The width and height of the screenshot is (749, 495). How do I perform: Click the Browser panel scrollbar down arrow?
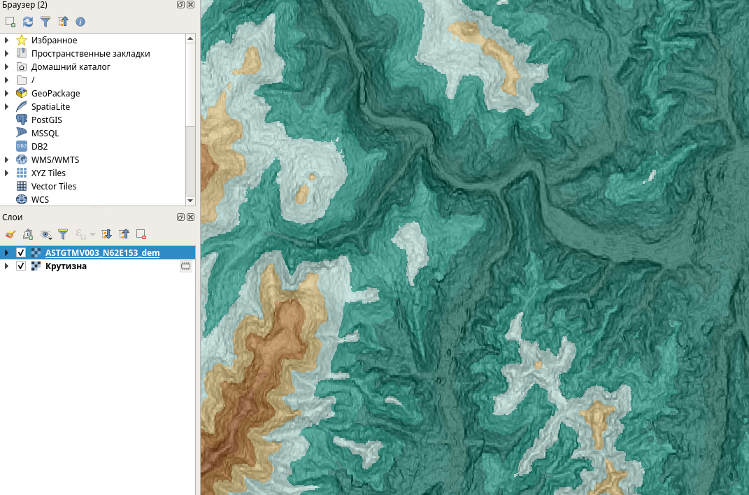(x=190, y=200)
